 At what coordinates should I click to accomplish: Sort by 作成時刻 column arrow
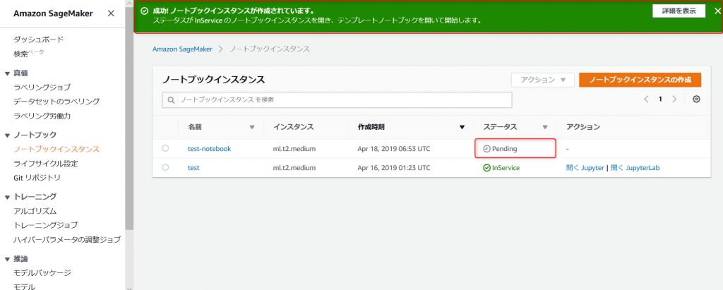click(x=462, y=127)
